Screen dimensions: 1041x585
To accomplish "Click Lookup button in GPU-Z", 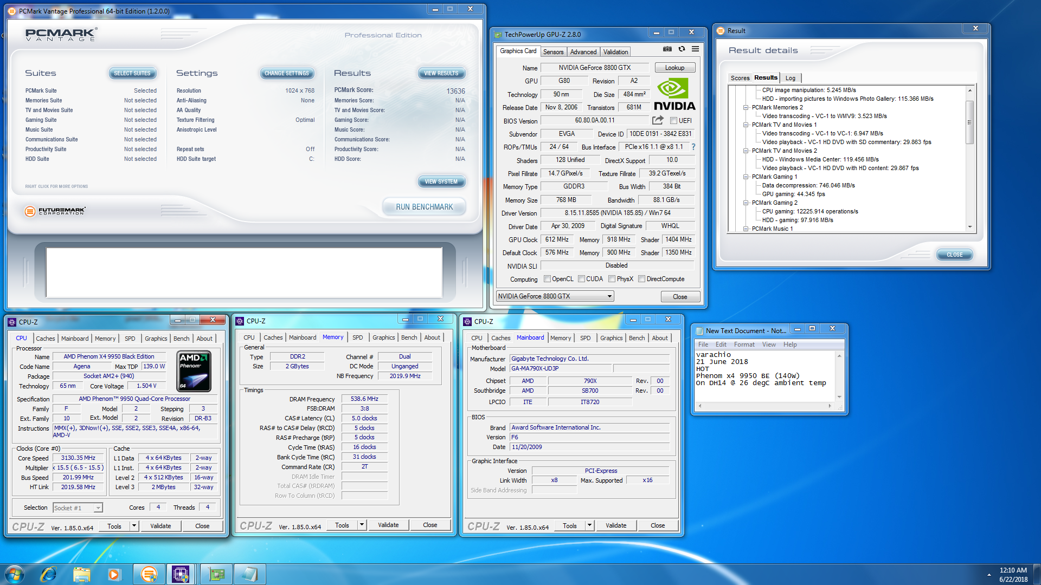I will [674, 68].
